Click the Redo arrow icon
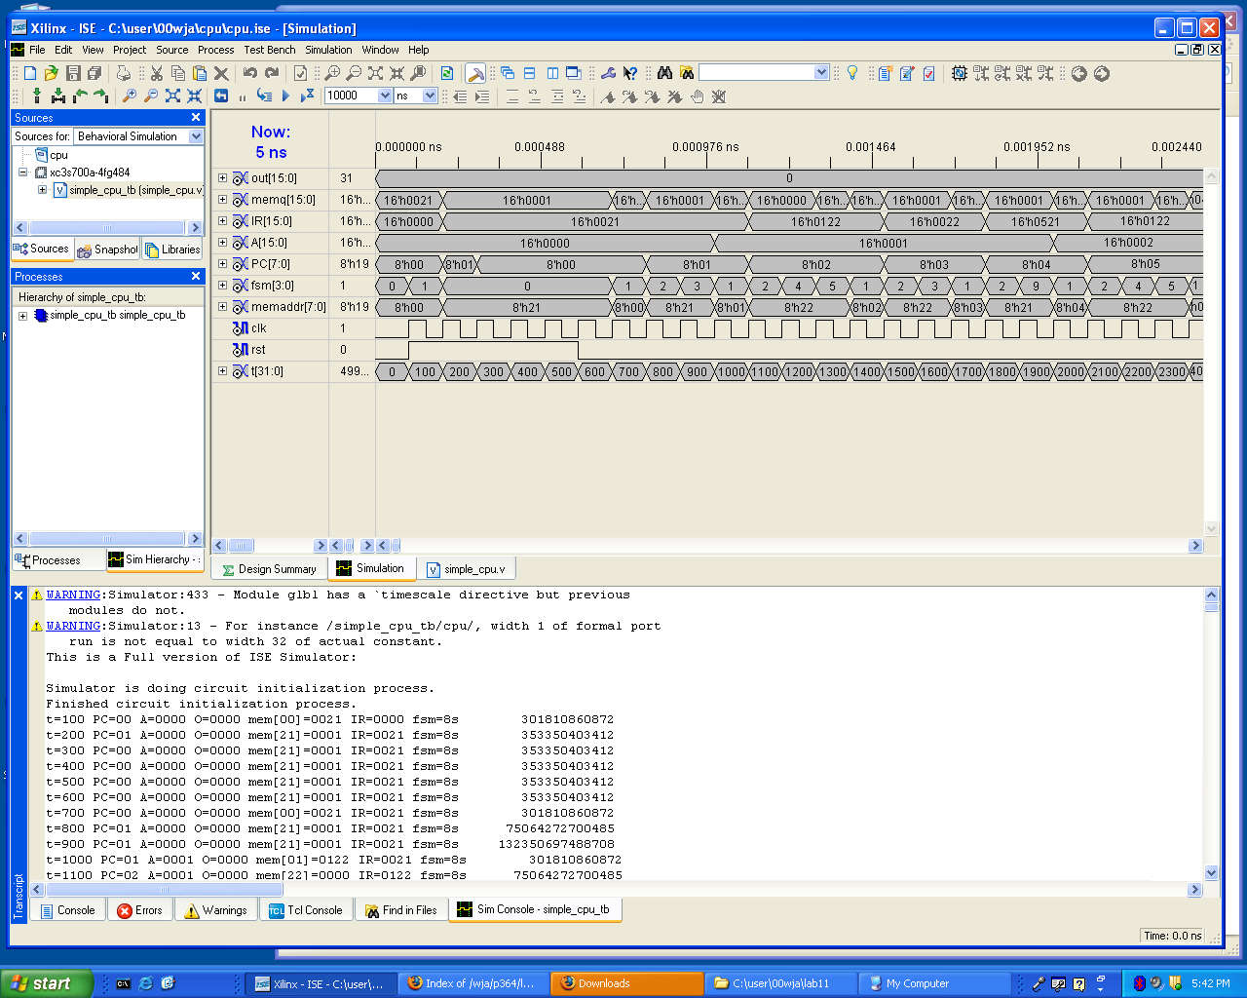Screen dimensions: 1247x998 [272, 73]
